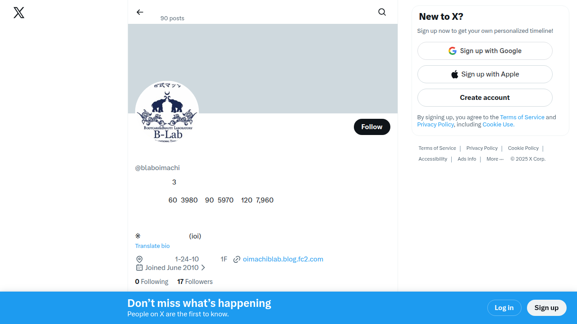Open oimachiblab.blog.fc2.com link
The image size is (577, 324).
[x=283, y=259]
